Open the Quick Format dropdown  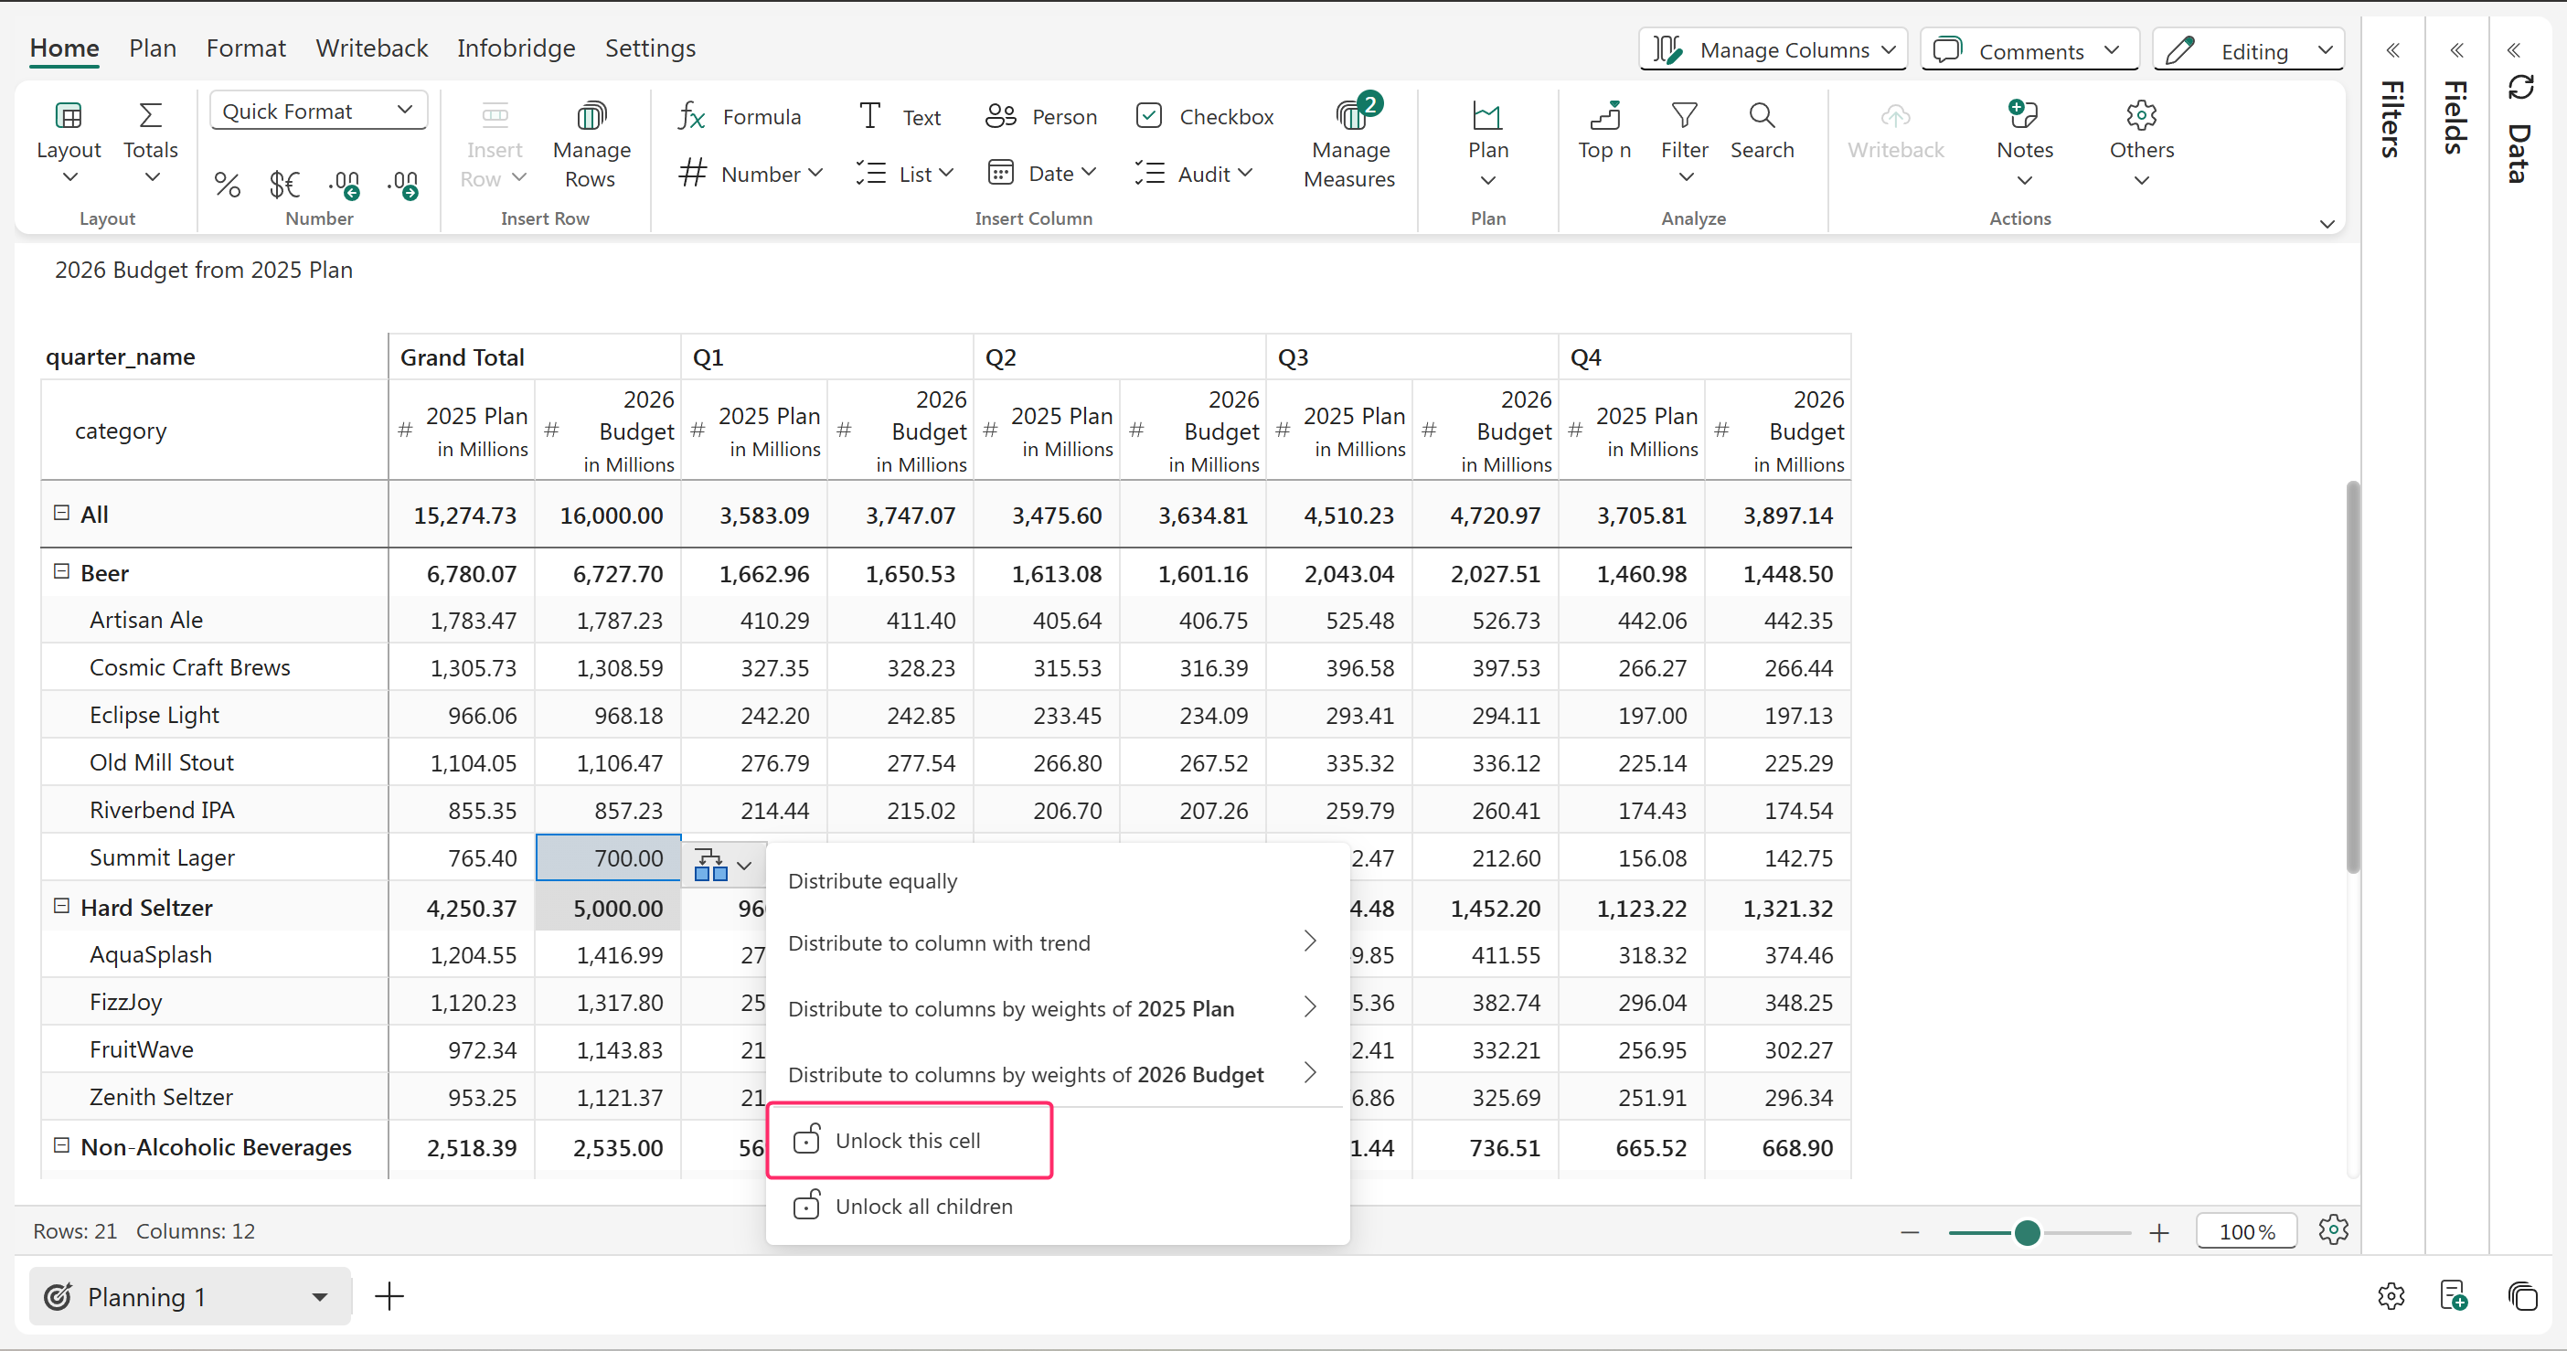318,111
